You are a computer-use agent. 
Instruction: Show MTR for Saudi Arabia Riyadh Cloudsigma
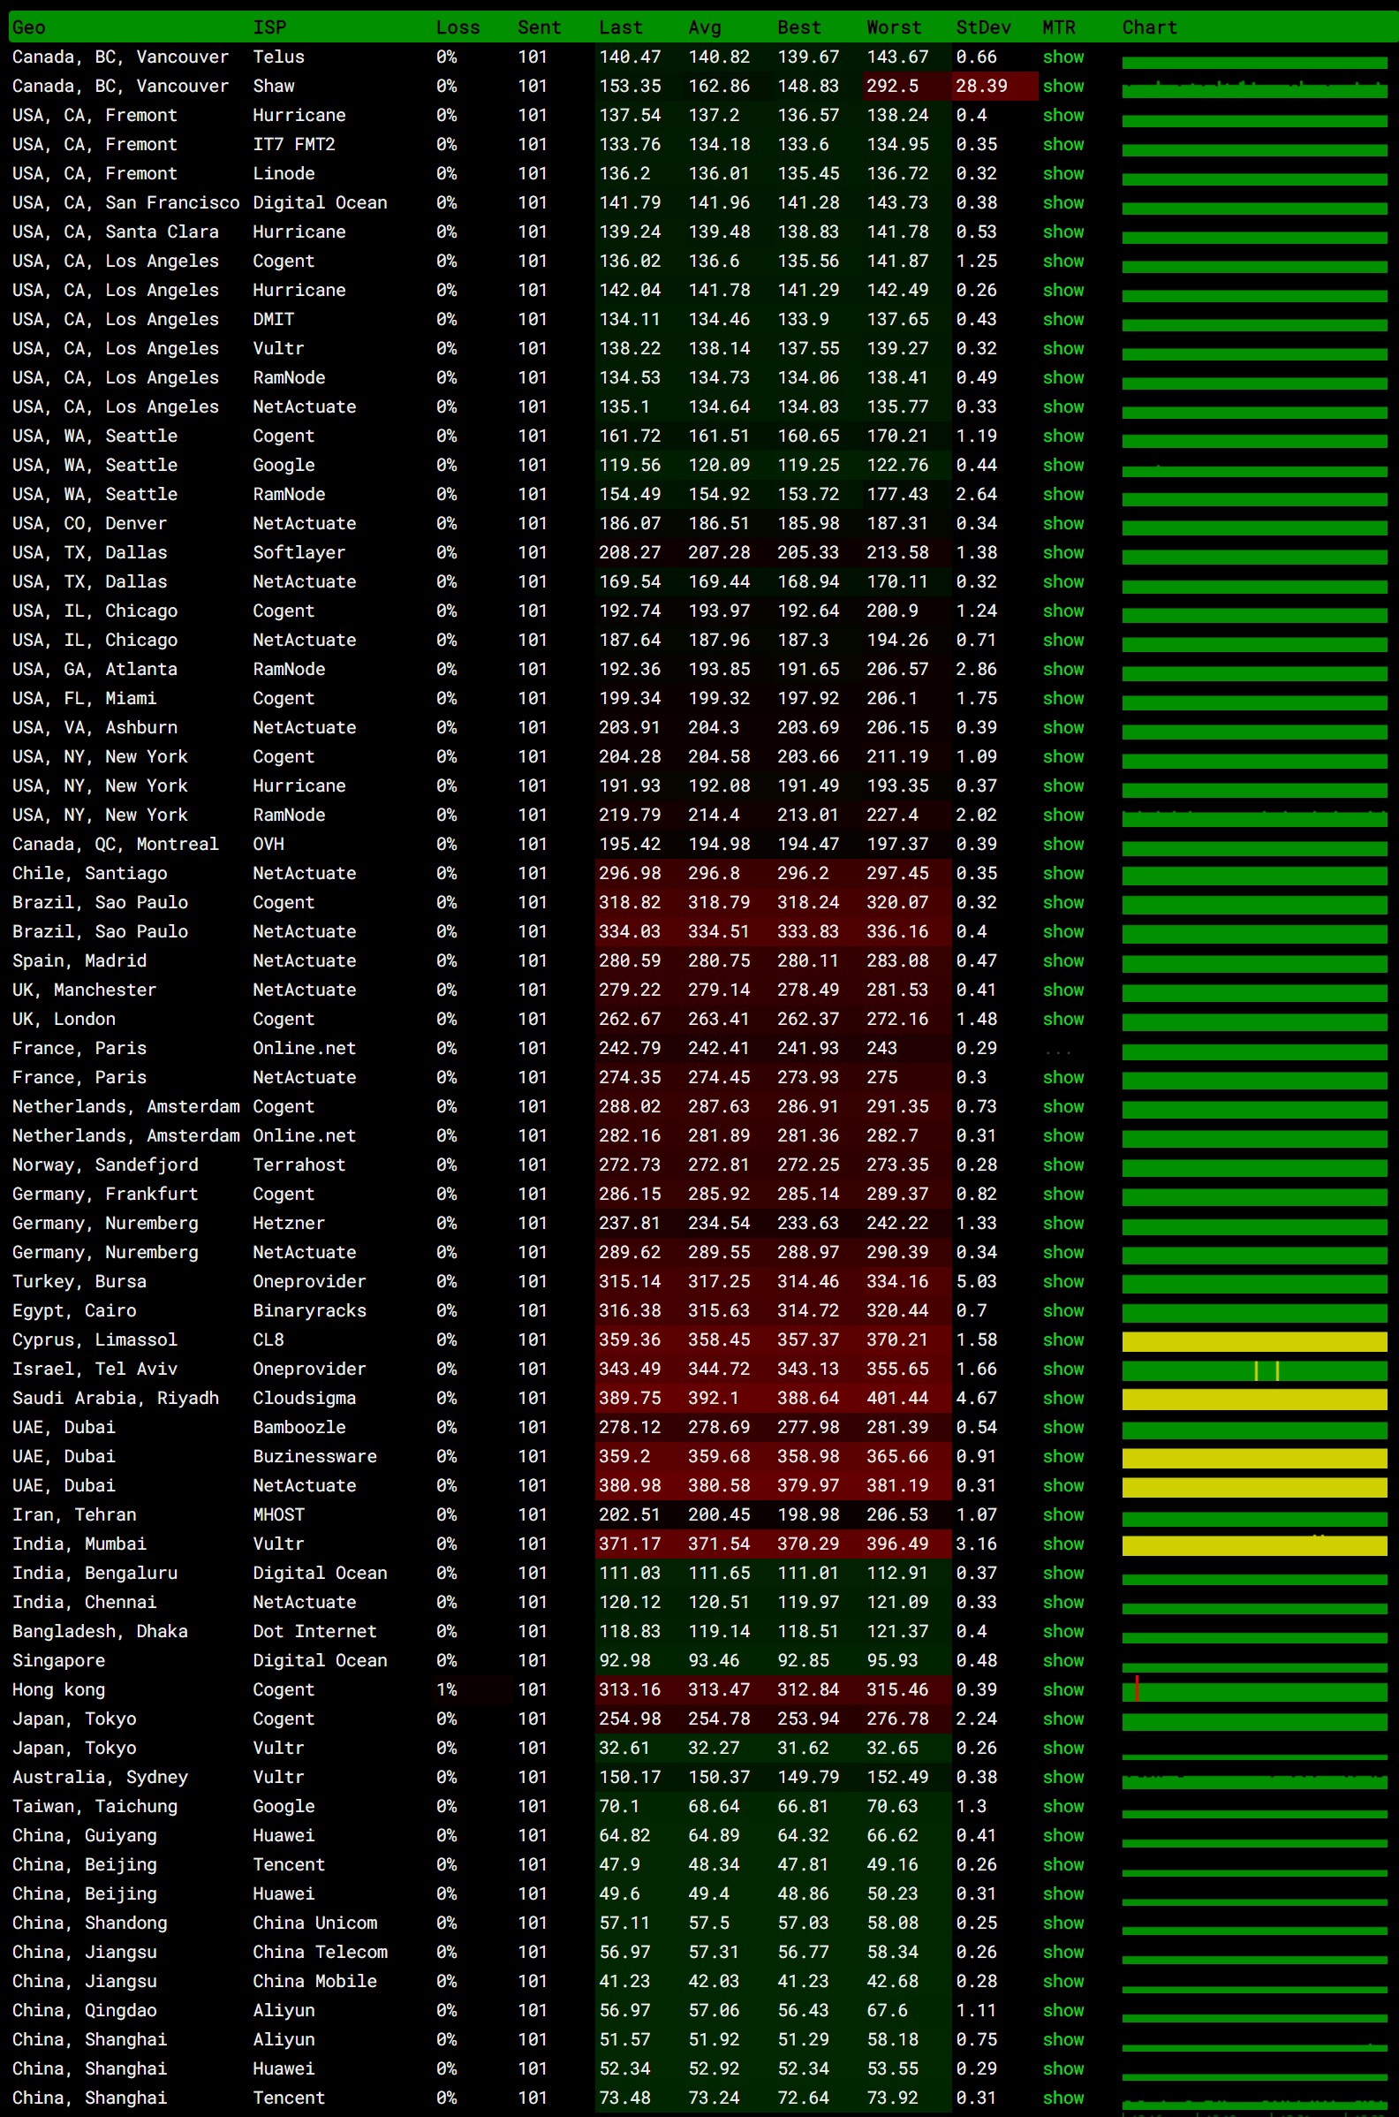coord(1062,1399)
